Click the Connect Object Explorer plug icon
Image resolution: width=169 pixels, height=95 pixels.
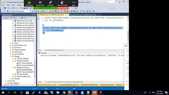click(11, 18)
